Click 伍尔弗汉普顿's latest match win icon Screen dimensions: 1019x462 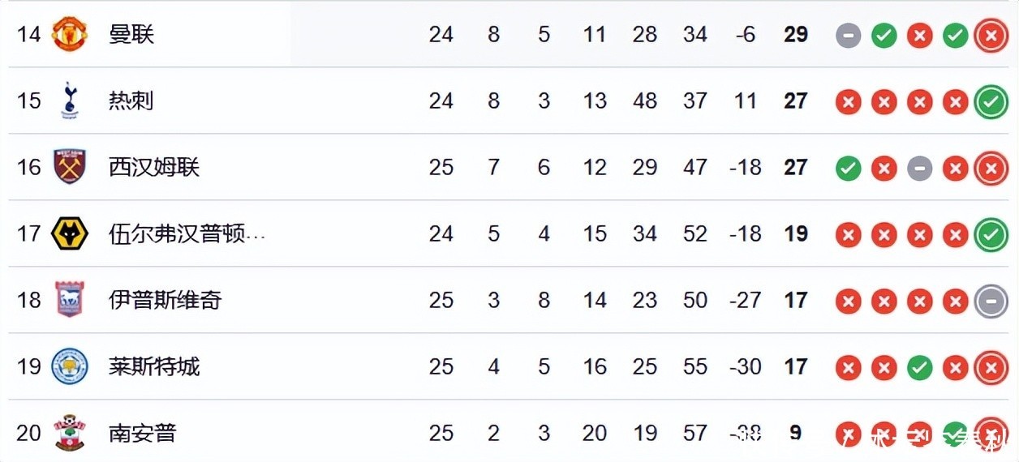pos(991,235)
